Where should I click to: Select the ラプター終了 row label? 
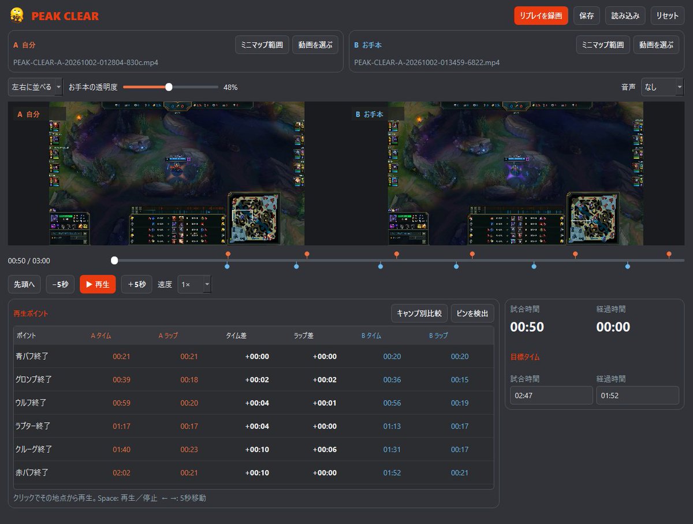point(33,426)
